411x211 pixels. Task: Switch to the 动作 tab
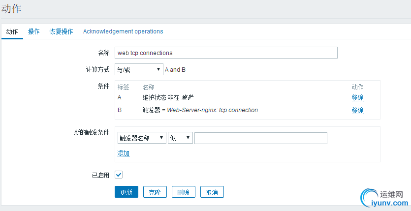coord(12,31)
